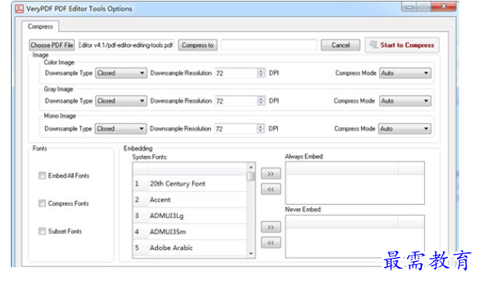Click the empty output path field
The image size is (478, 285).
[269, 45]
